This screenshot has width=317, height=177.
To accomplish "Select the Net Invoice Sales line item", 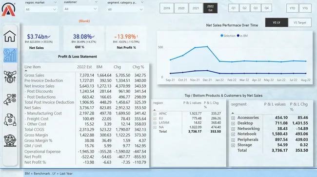I will click(x=40, y=86).
